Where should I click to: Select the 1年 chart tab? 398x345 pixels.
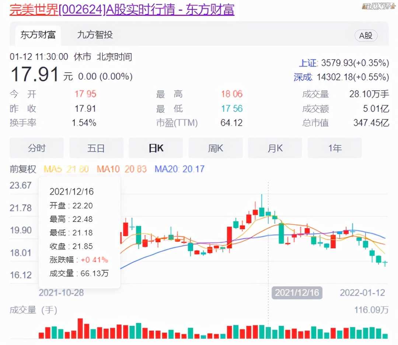335,148
